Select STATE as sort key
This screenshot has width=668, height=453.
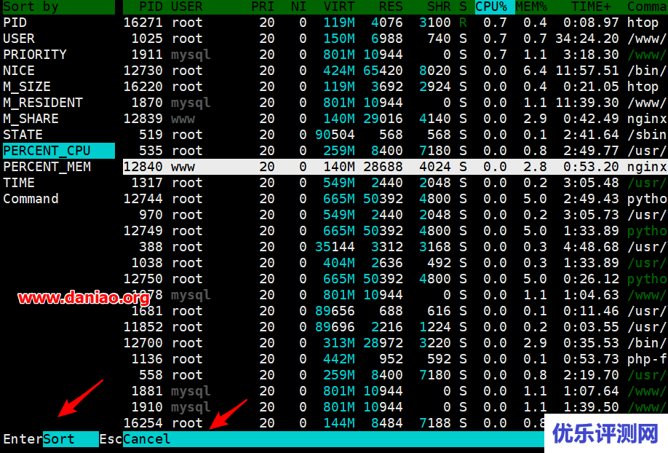pyautogui.click(x=23, y=135)
